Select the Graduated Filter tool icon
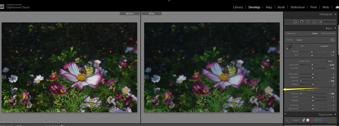 308,22
